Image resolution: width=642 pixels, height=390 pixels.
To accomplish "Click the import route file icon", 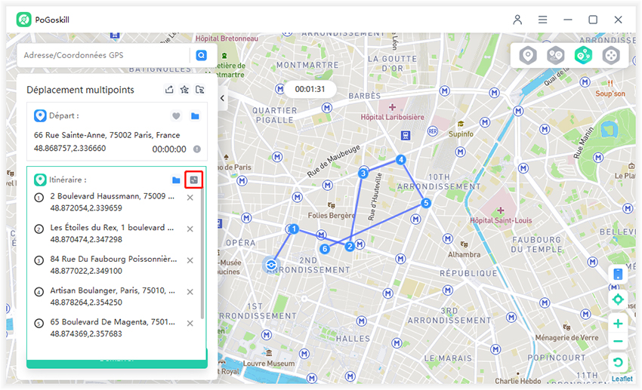I will click(x=200, y=90).
